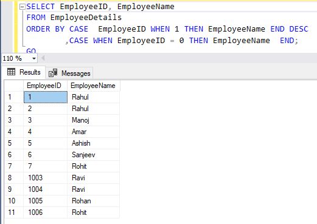Switch to the Messages tab
Viewport: 317px width, 224px height.
point(69,73)
